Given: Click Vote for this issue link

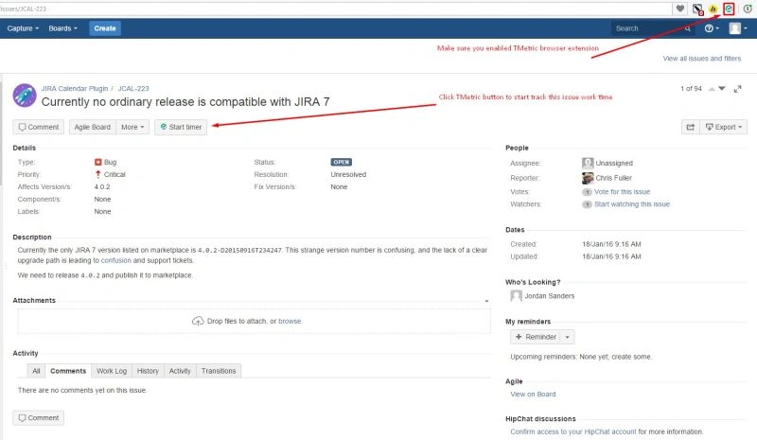Looking at the screenshot, I should pyautogui.click(x=622, y=192).
